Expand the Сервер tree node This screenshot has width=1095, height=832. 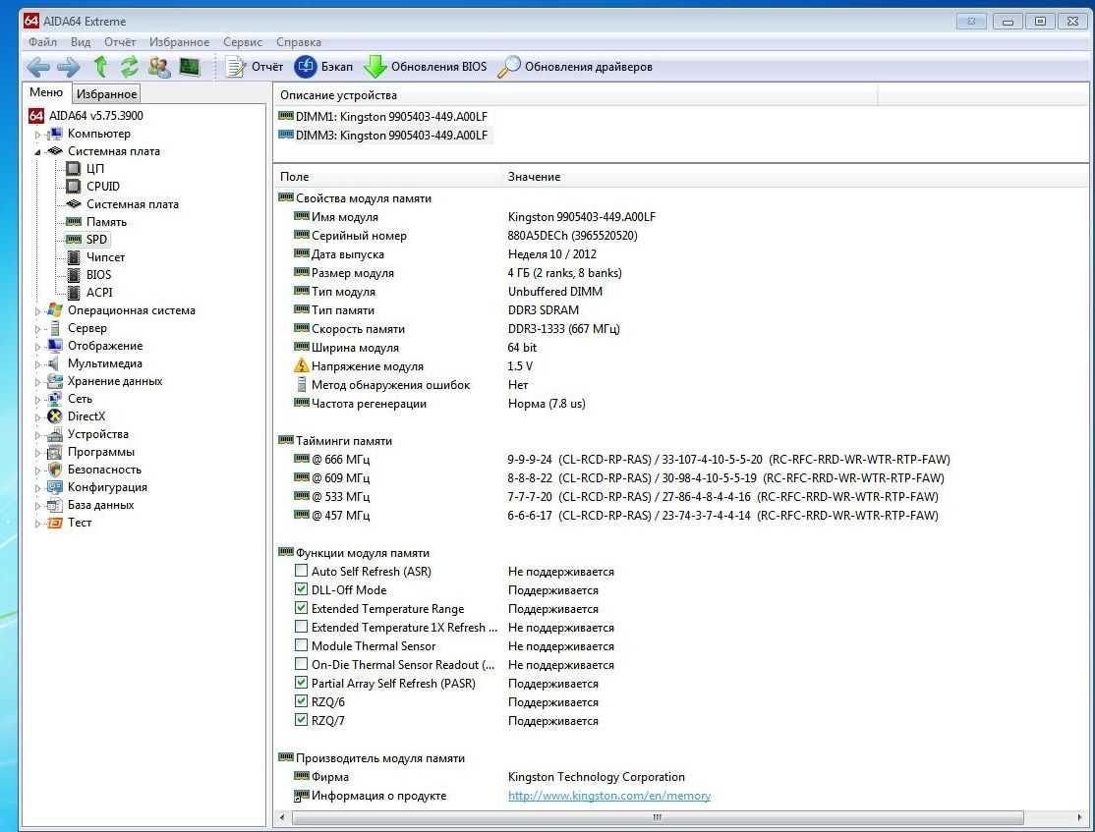(37, 328)
